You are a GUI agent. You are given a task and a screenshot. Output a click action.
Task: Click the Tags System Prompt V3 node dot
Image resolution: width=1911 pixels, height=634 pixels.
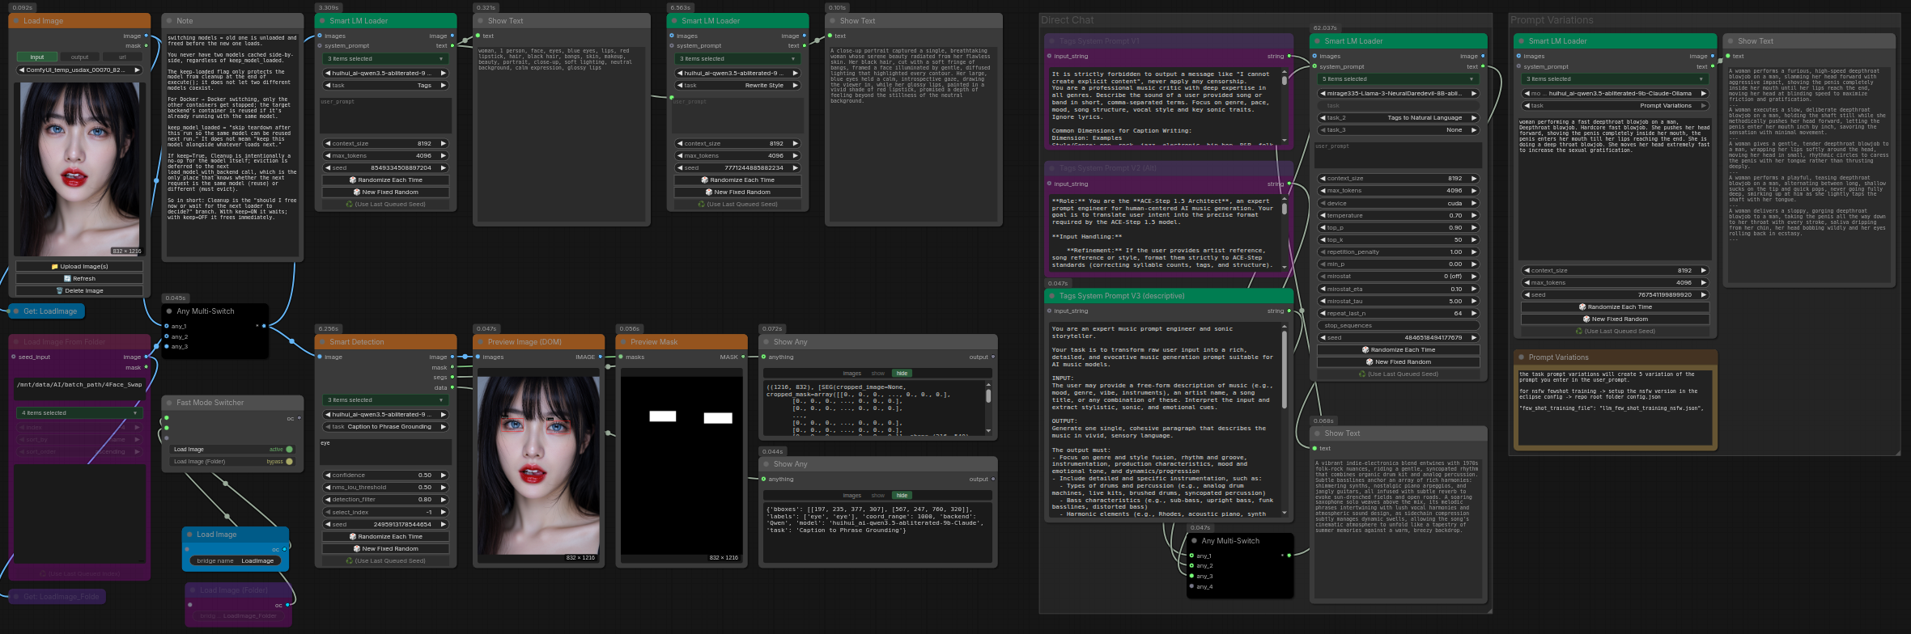click(x=1052, y=296)
